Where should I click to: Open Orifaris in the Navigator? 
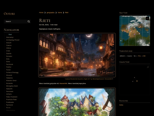(x=9, y=94)
